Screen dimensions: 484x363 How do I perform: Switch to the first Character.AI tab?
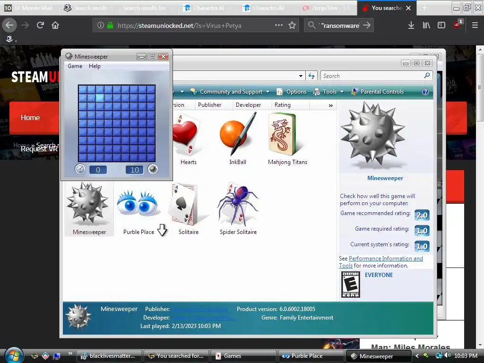pyautogui.click(x=208, y=8)
